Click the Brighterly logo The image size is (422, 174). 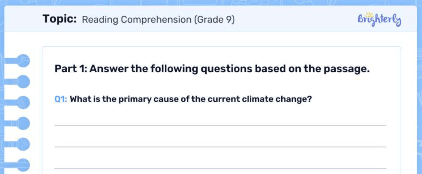coord(379,20)
